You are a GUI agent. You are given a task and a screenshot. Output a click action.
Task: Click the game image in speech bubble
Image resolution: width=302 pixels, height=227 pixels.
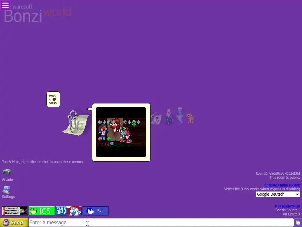pos(121,132)
